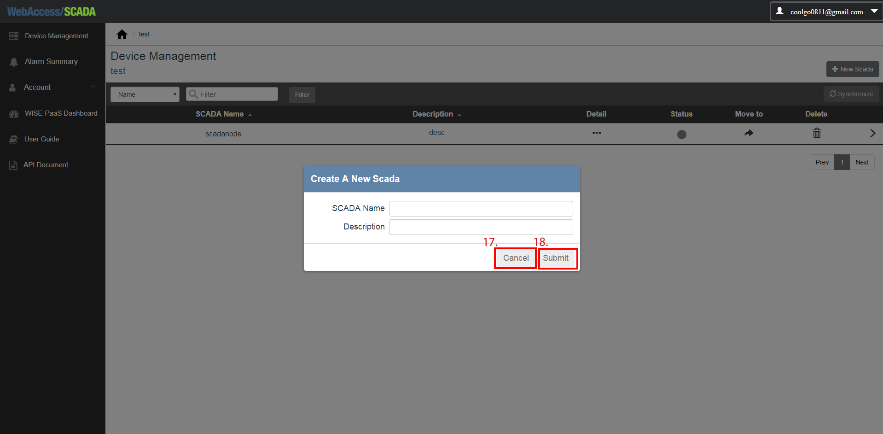This screenshot has height=434, width=883.
Task: Click the Synchronize button
Action: 851,94
